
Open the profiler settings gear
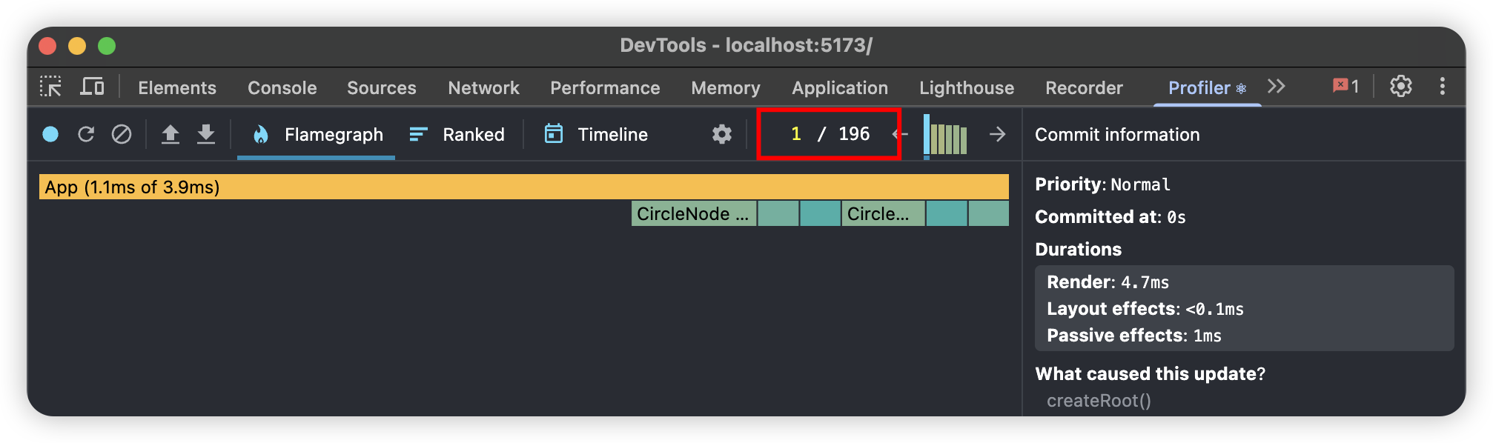(721, 134)
